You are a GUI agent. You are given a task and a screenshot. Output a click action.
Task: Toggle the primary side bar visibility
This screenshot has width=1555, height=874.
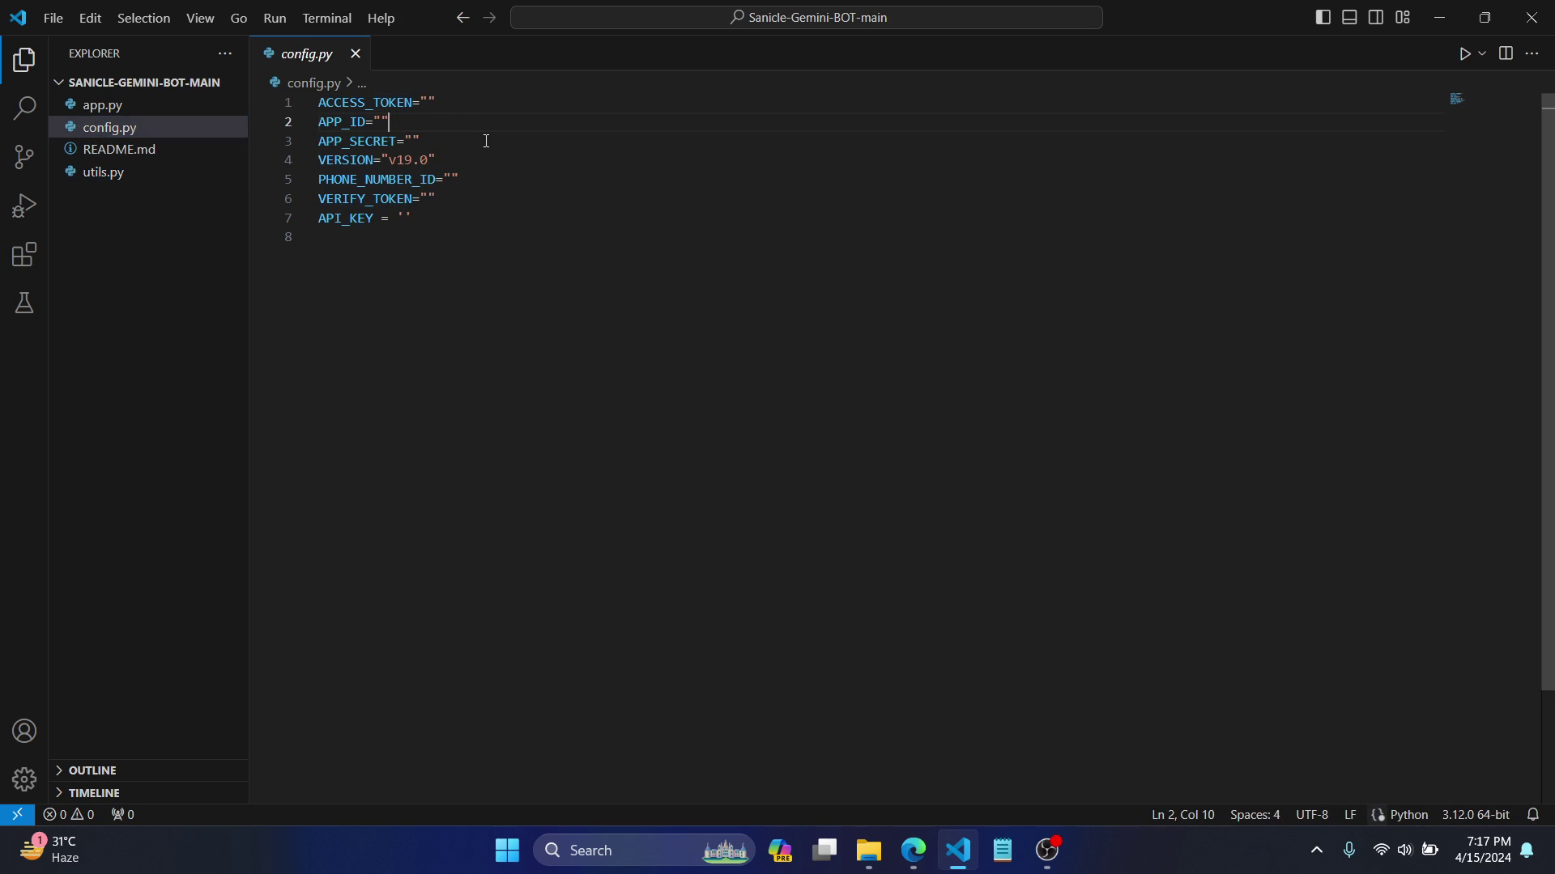pyautogui.click(x=1323, y=17)
